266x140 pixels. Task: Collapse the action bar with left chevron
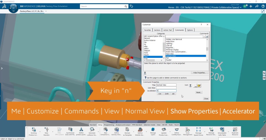coord(27,128)
